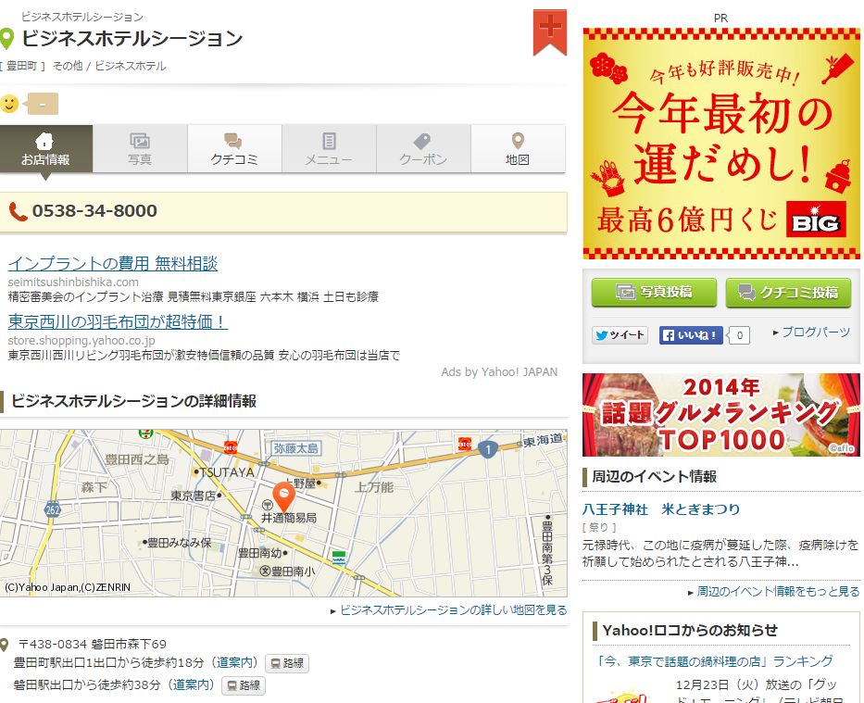The width and height of the screenshot is (864, 703).
Task: Click the ビジネスホテルシージョン page title
Action: tap(132, 38)
